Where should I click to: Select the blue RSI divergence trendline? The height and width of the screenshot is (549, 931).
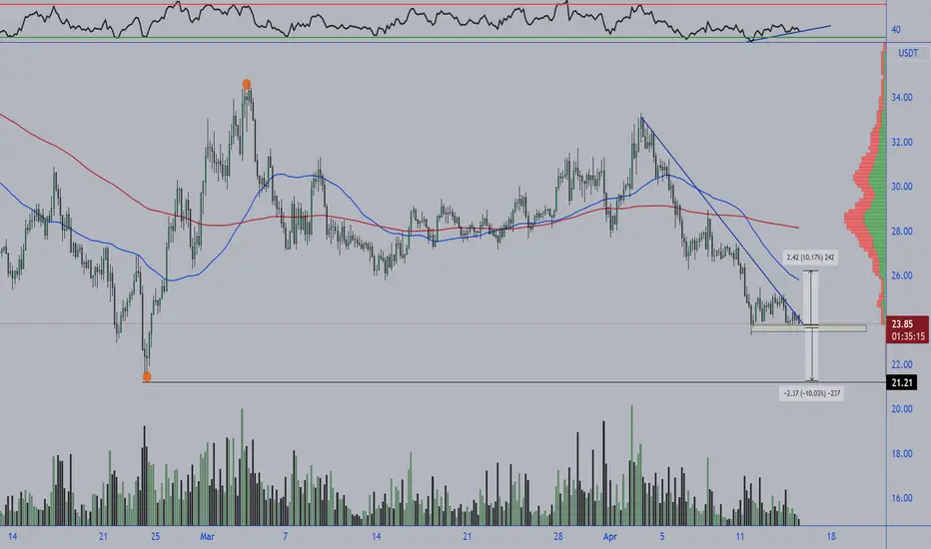789,34
